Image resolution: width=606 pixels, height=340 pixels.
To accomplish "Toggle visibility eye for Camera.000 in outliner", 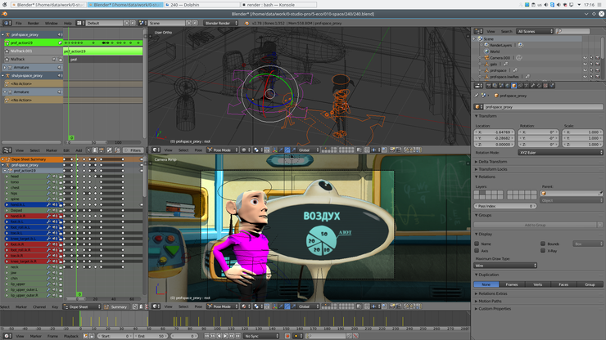I will point(586,58).
